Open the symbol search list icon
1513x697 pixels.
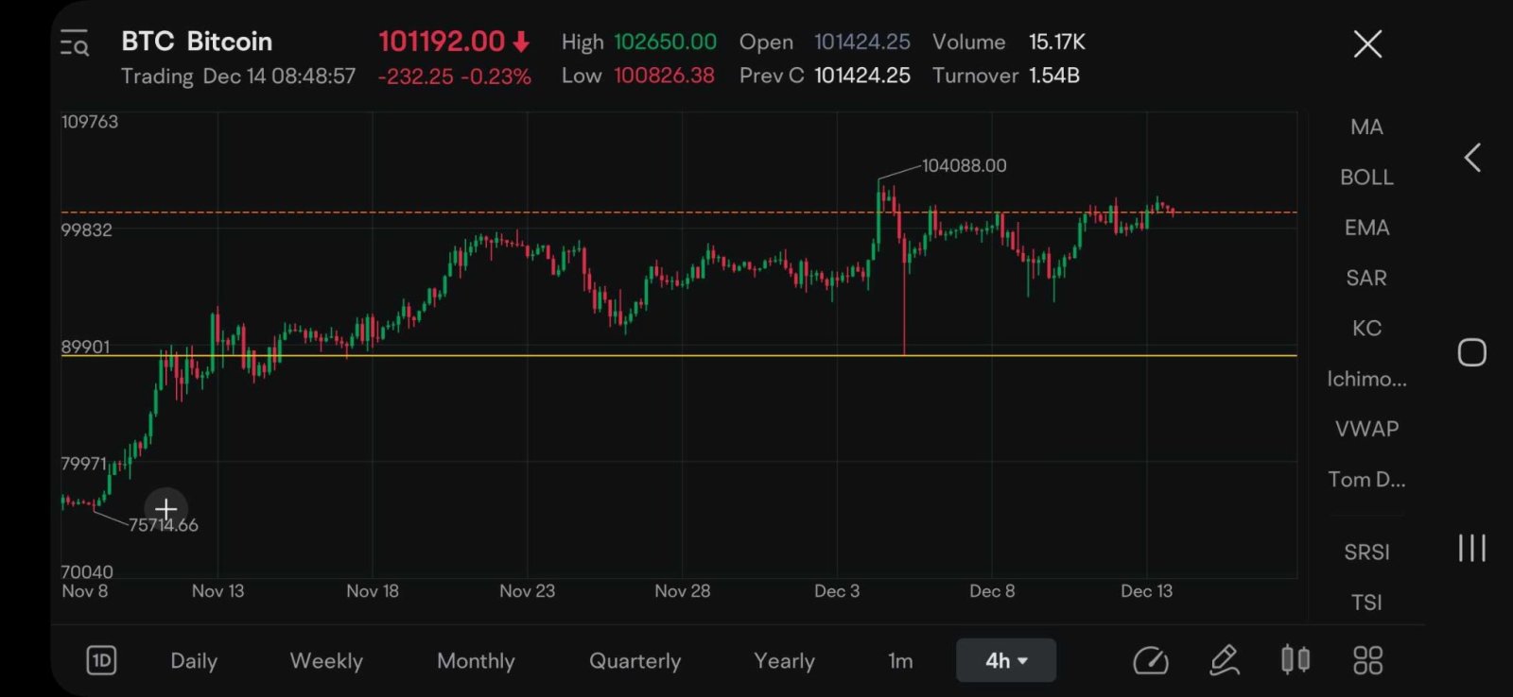click(x=75, y=43)
